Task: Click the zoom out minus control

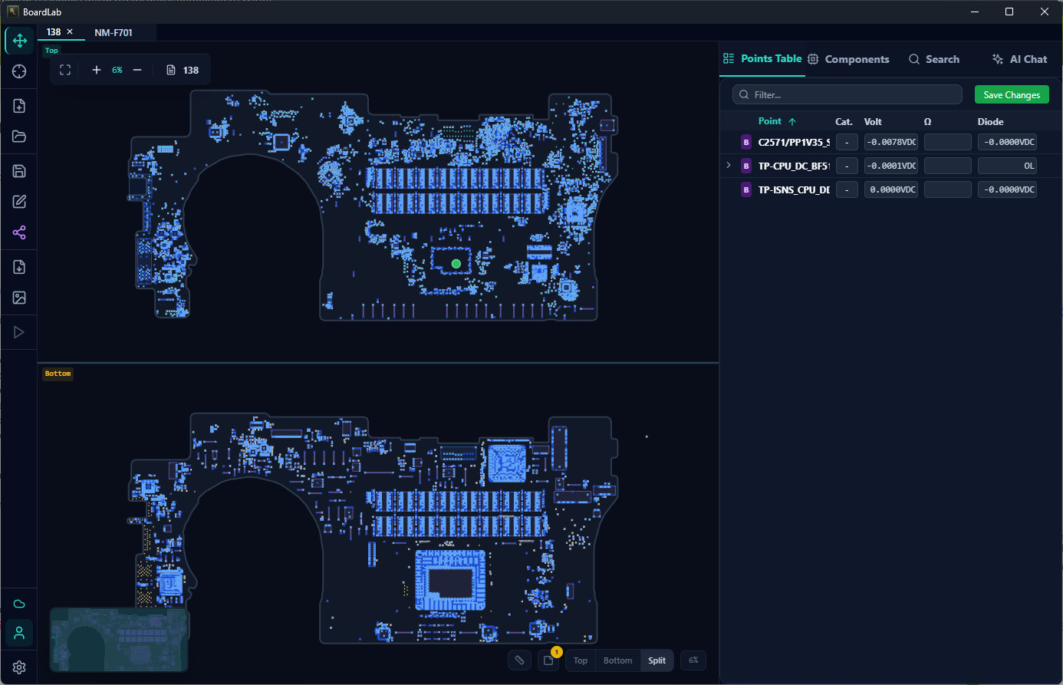Action: point(137,69)
